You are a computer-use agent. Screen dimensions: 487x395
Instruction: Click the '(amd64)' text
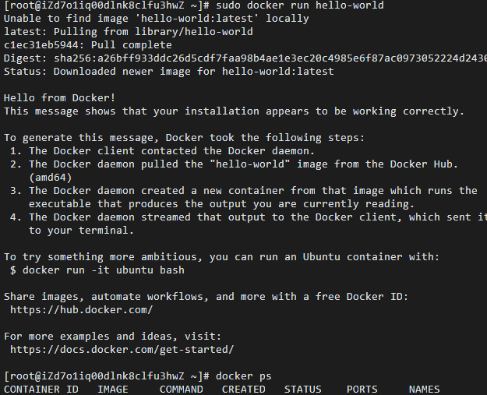tap(51, 178)
